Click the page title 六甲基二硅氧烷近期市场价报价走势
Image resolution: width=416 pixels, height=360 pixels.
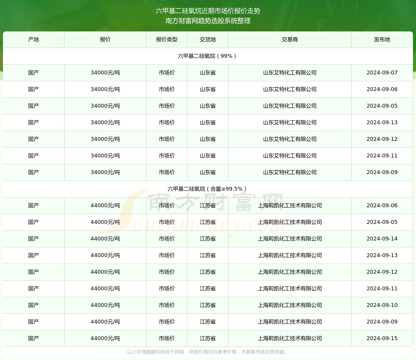click(x=208, y=11)
